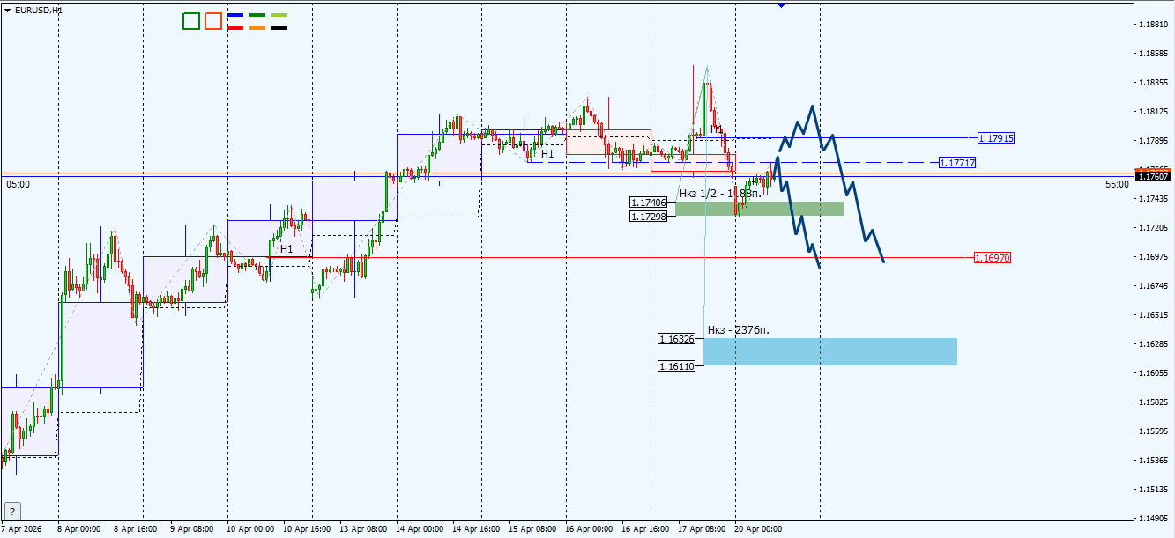
Task: Select the 1.17717 dashed line price label
Action: tap(956, 161)
